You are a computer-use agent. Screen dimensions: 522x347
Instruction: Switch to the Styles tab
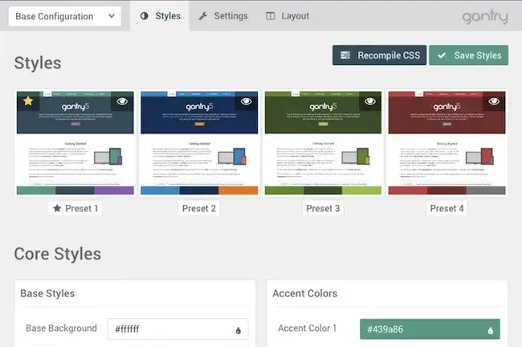(160, 15)
